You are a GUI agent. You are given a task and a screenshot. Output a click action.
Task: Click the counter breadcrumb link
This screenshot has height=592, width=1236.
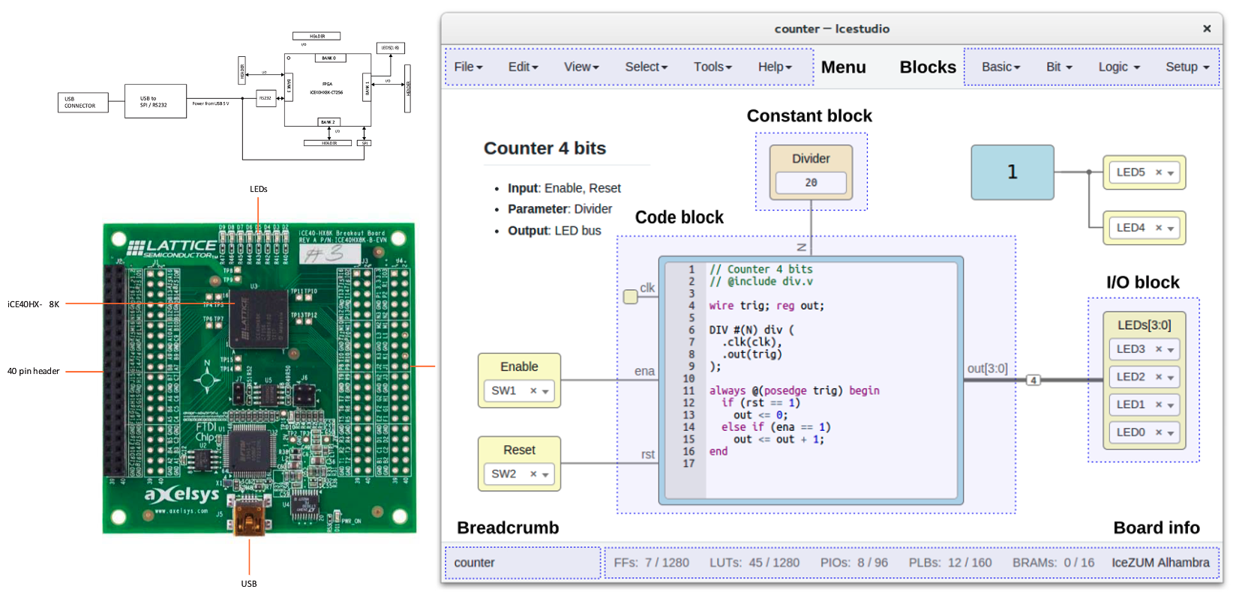click(474, 563)
